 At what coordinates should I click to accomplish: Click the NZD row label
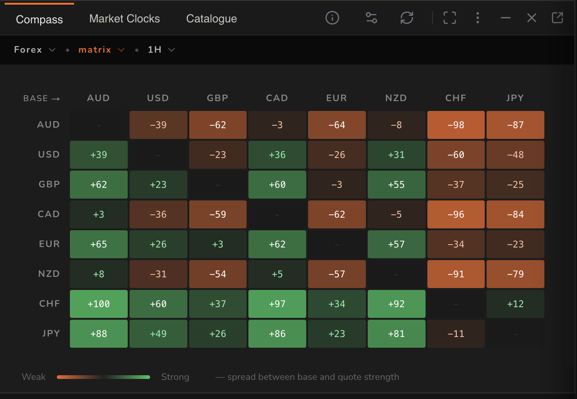pyautogui.click(x=48, y=274)
